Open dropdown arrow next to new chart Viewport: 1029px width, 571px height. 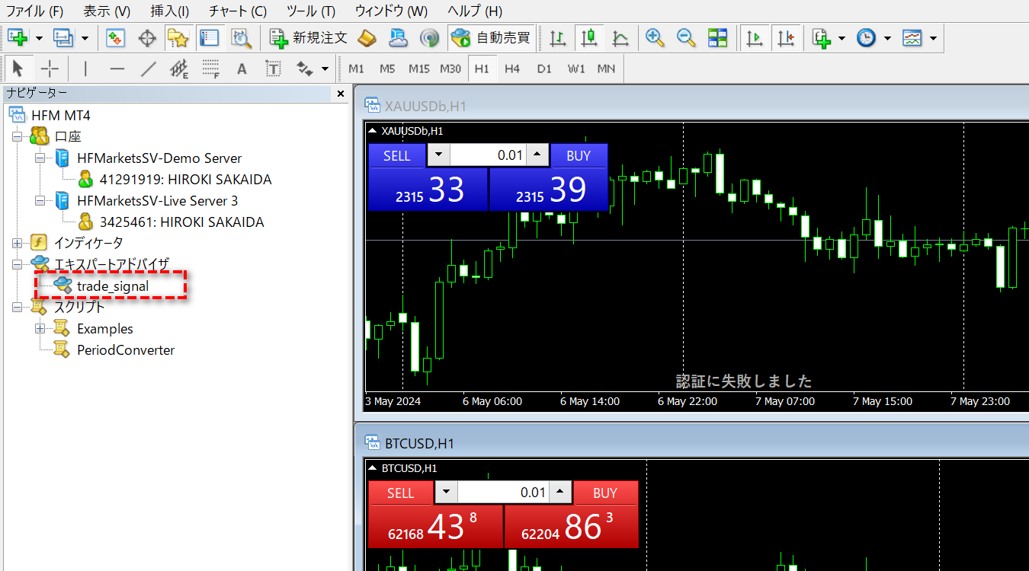39,37
